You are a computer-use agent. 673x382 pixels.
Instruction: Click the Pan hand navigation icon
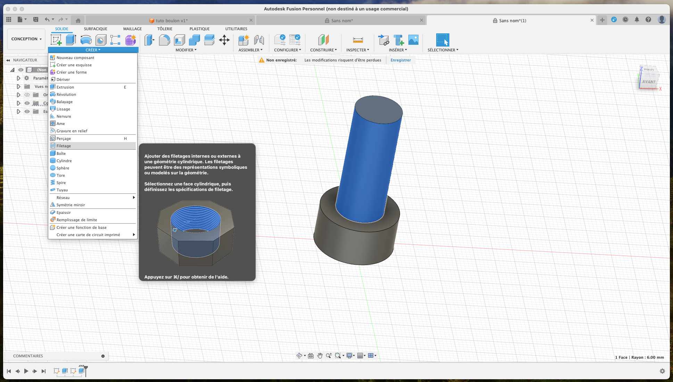pos(320,356)
